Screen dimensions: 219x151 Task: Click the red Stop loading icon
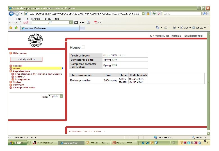pyautogui.click(x=159, y=13)
